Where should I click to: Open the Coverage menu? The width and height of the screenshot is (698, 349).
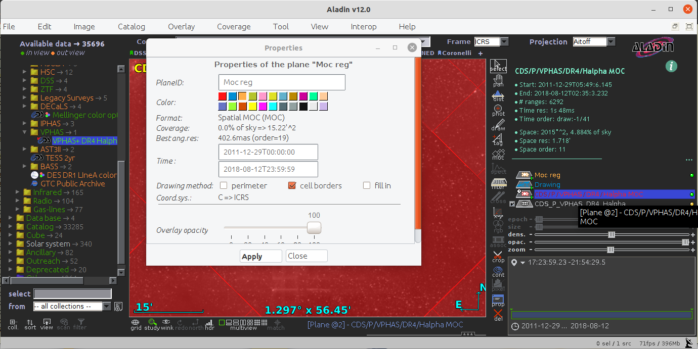pos(234,27)
